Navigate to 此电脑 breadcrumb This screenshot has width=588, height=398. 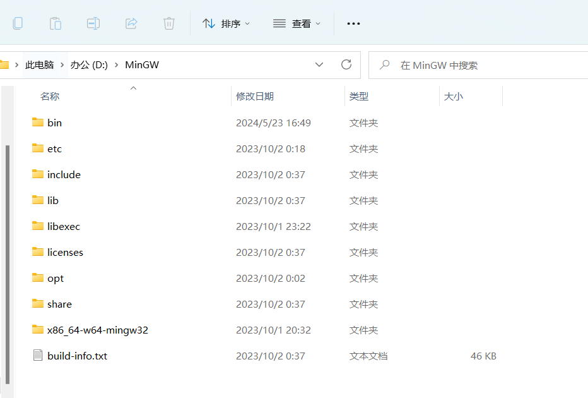point(39,65)
